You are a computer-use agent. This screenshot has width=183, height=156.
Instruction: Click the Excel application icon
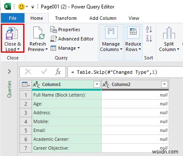8,7
